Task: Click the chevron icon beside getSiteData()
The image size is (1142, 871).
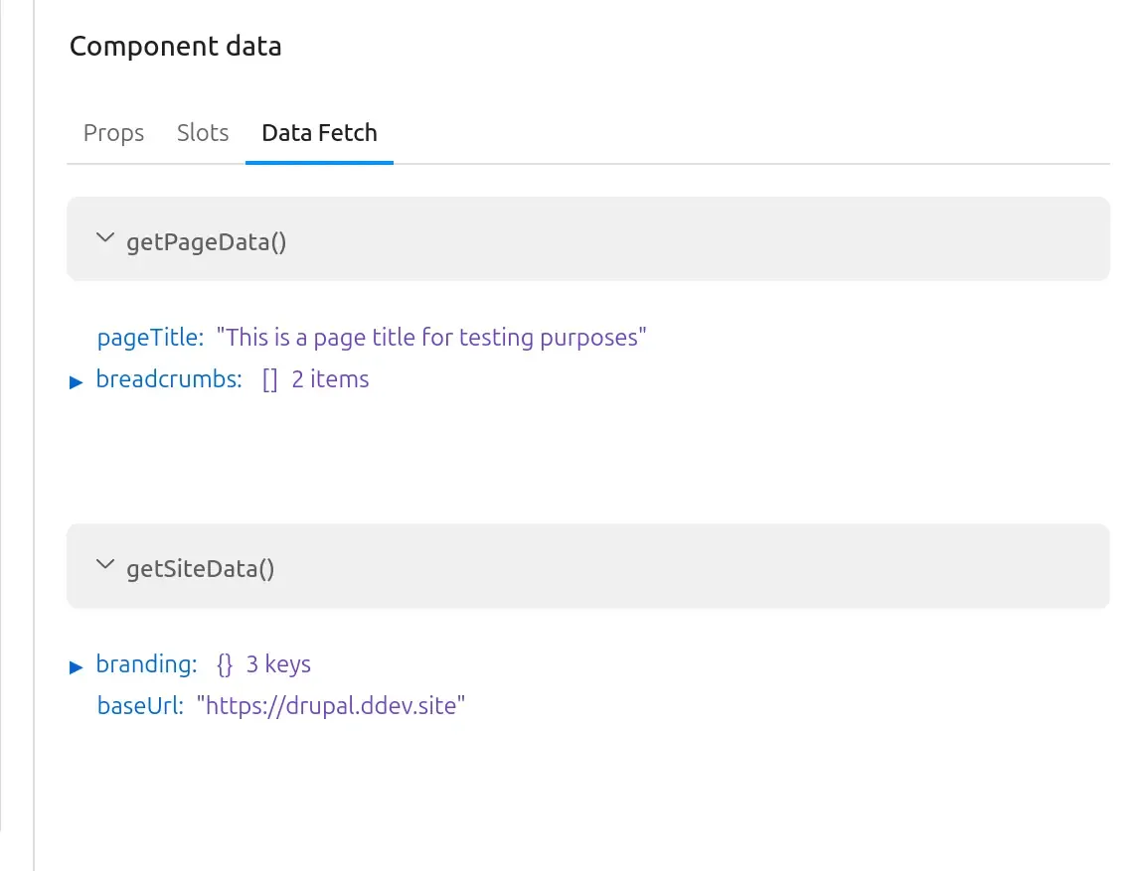Action: point(104,565)
